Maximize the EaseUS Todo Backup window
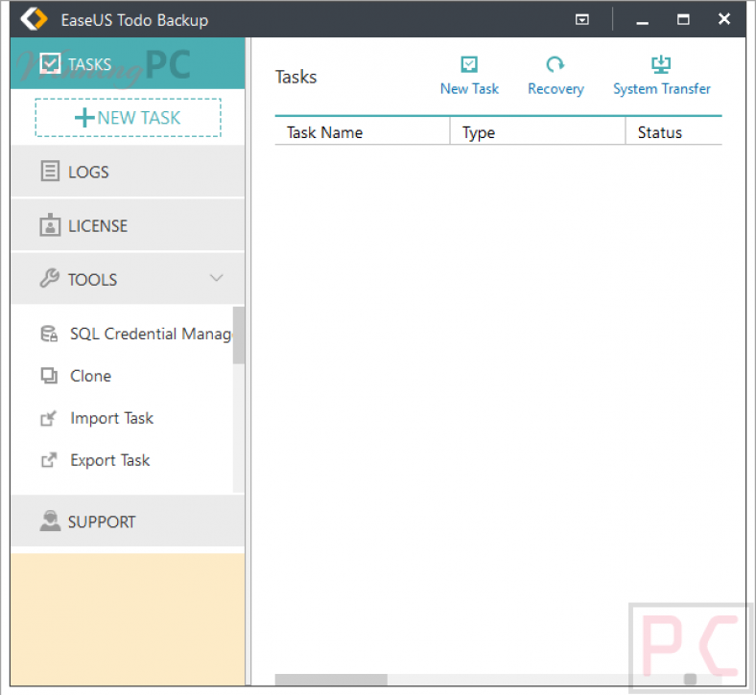756x695 pixels. (683, 19)
